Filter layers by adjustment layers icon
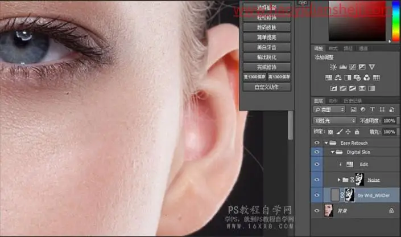 (x=363, y=109)
